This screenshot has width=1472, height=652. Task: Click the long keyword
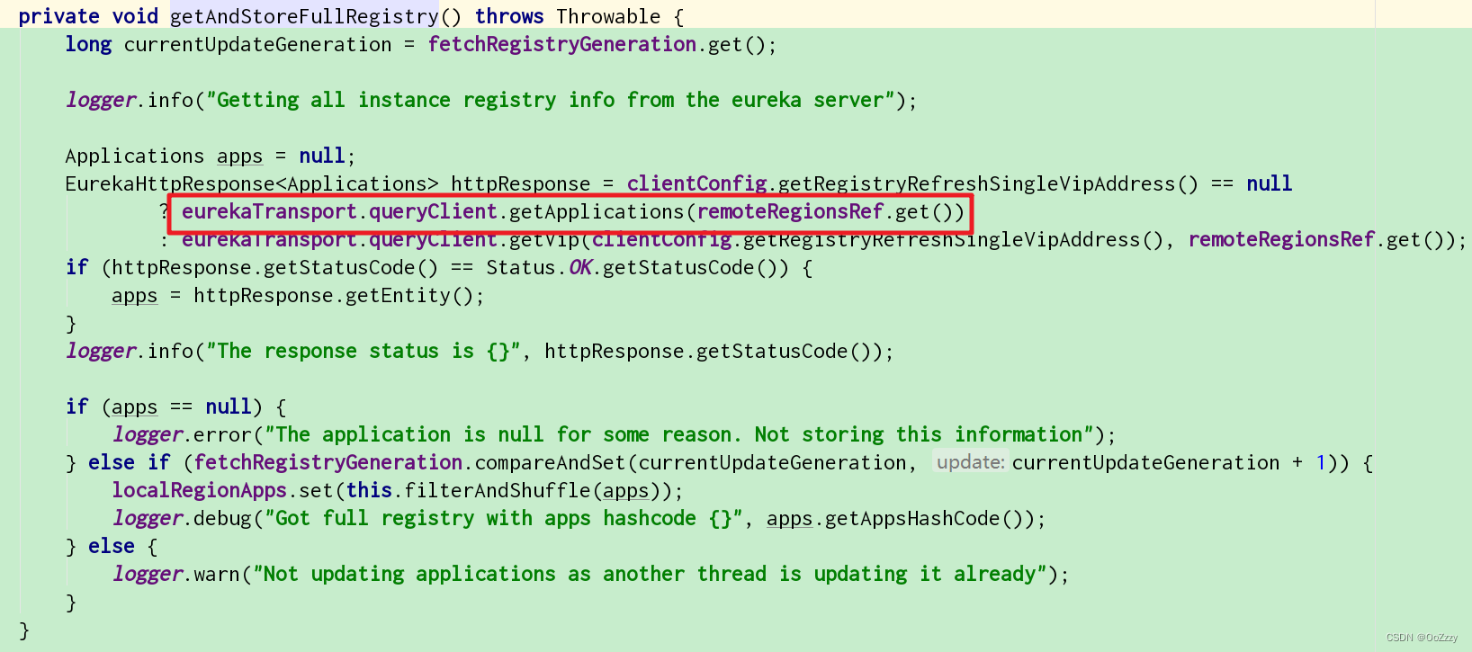[88, 44]
